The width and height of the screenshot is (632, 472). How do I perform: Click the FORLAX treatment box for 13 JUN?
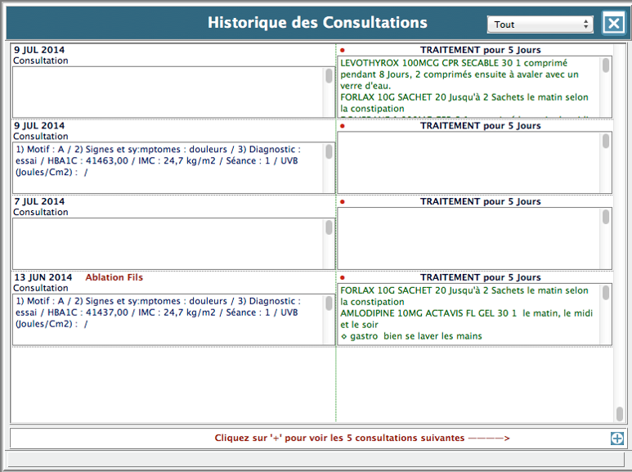(x=468, y=313)
